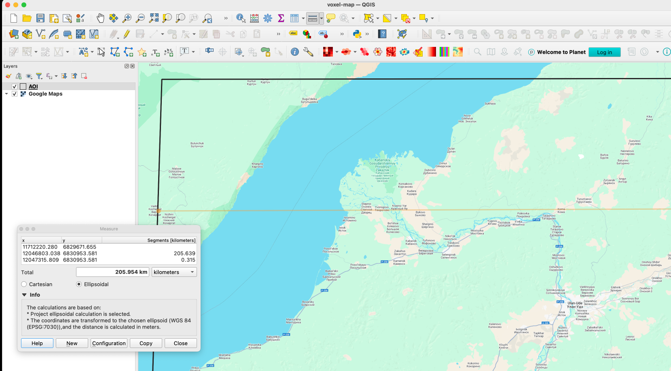Remove selected layer from Layers panel
This screenshot has width=671, height=371.
point(84,76)
